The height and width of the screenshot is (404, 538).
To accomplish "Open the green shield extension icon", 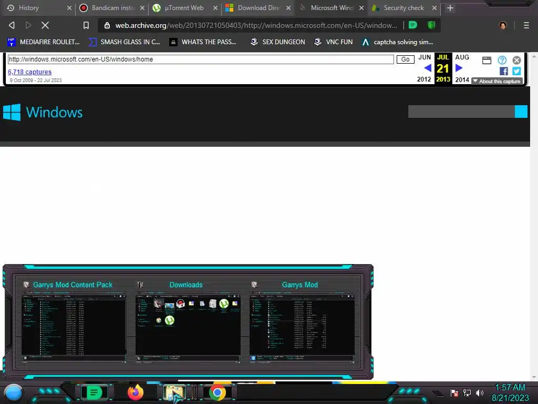I will (x=431, y=25).
